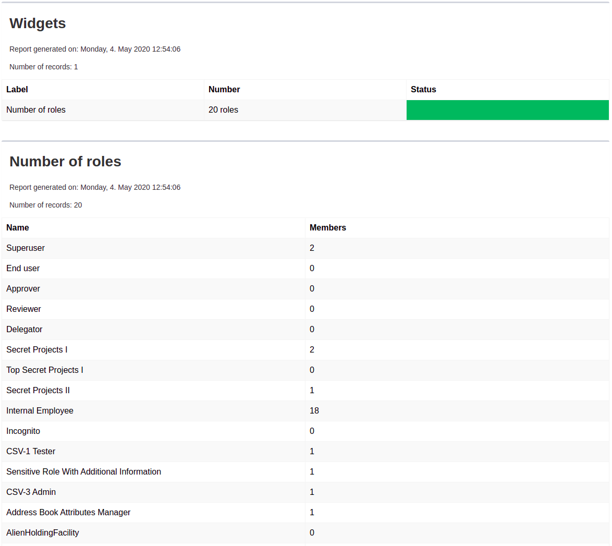Select the AlienHoldingFacility role
Viewport: 612px width, 546px height.
[x=43, y=533]
